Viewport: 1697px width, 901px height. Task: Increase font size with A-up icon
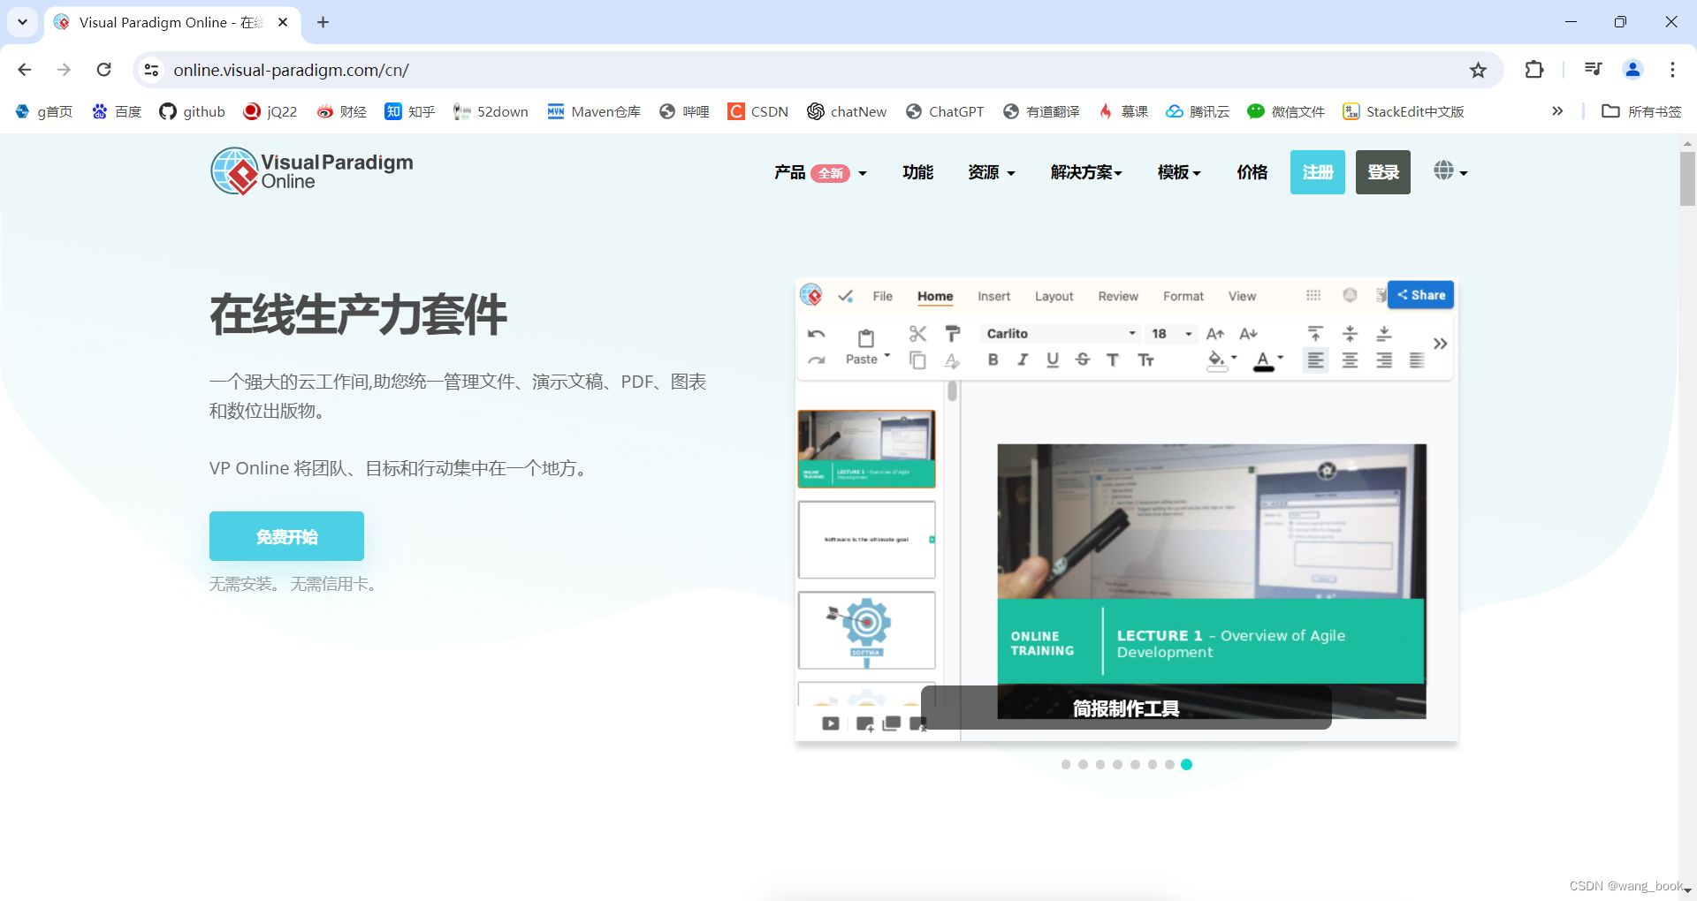1215,334
